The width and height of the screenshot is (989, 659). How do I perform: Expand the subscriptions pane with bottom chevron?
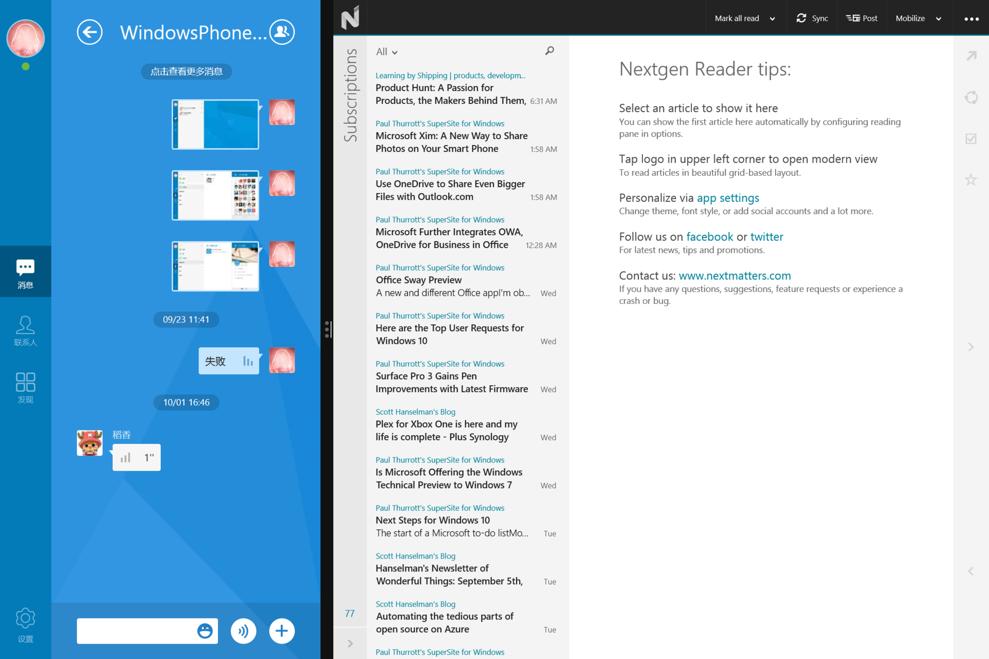pos(350,644)
